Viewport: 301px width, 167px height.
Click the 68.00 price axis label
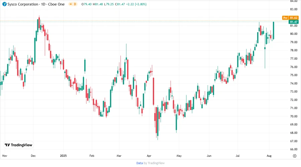click(294, 133)
